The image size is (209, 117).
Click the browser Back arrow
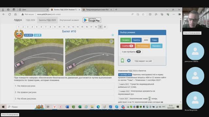pos(4,14)
